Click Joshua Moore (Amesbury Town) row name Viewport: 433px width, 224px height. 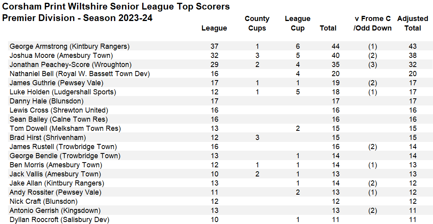pyautogui.click(x=61, y=56)
